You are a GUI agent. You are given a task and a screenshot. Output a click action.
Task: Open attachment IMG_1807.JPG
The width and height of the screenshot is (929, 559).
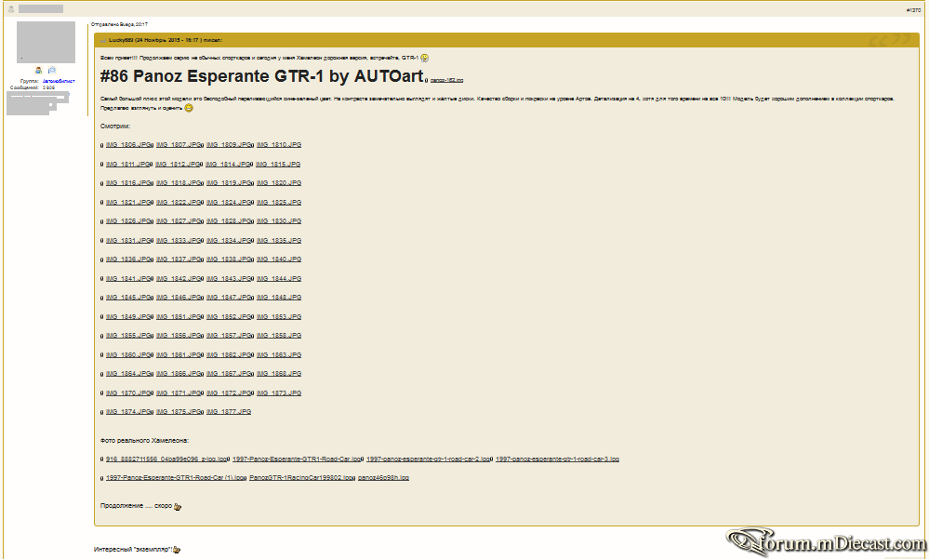click(179, 145)
